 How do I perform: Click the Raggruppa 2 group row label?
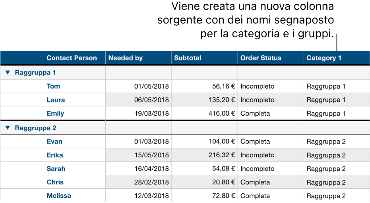(x=35, y=128)
